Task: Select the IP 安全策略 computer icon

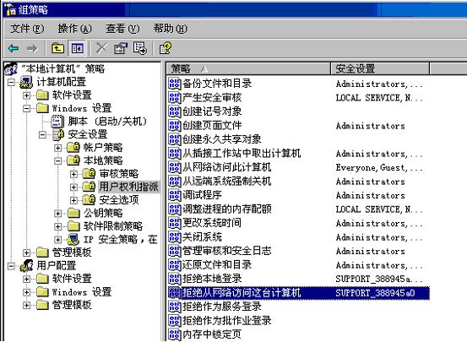Action: [x=73, y=239]
